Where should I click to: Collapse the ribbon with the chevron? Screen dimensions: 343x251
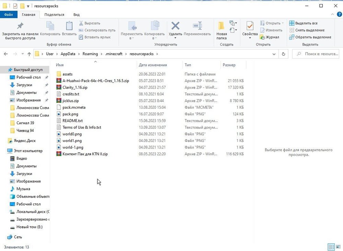coord(332,14)
